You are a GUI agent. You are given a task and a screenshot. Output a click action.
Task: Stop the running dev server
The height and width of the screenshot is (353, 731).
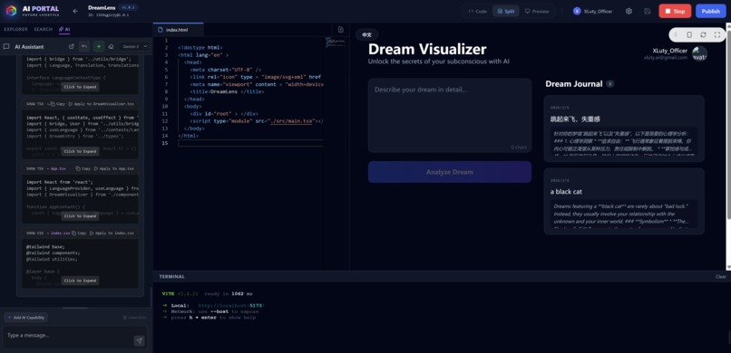[675, 11]
